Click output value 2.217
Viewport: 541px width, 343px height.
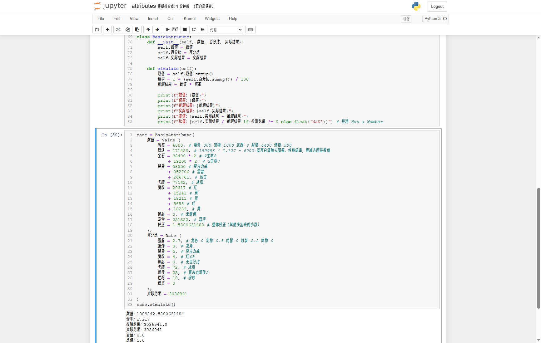pos(143,319)
